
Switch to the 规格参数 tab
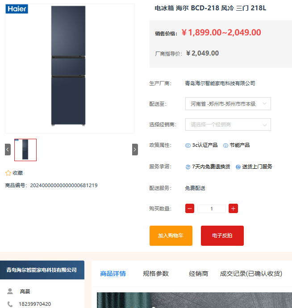point(156,274)
